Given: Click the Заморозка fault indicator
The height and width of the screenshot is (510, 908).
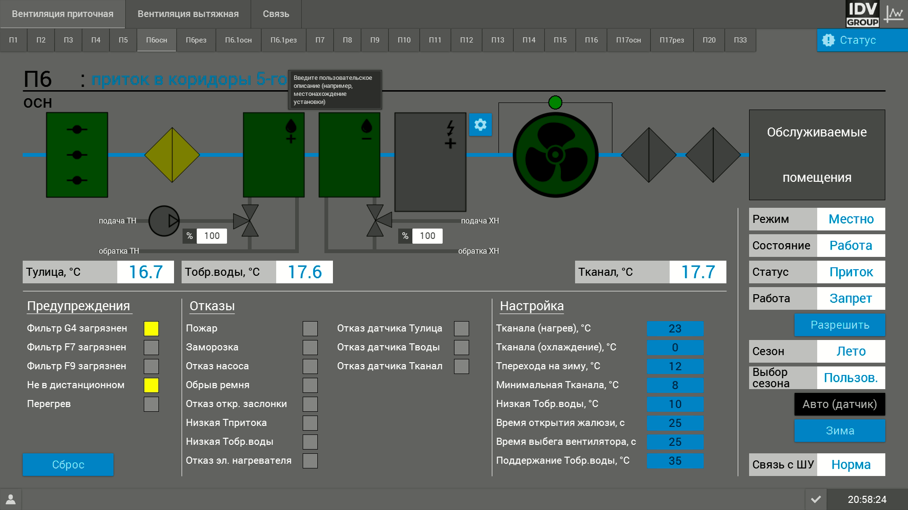Looking at the screenshot, I should coord(310,348).
